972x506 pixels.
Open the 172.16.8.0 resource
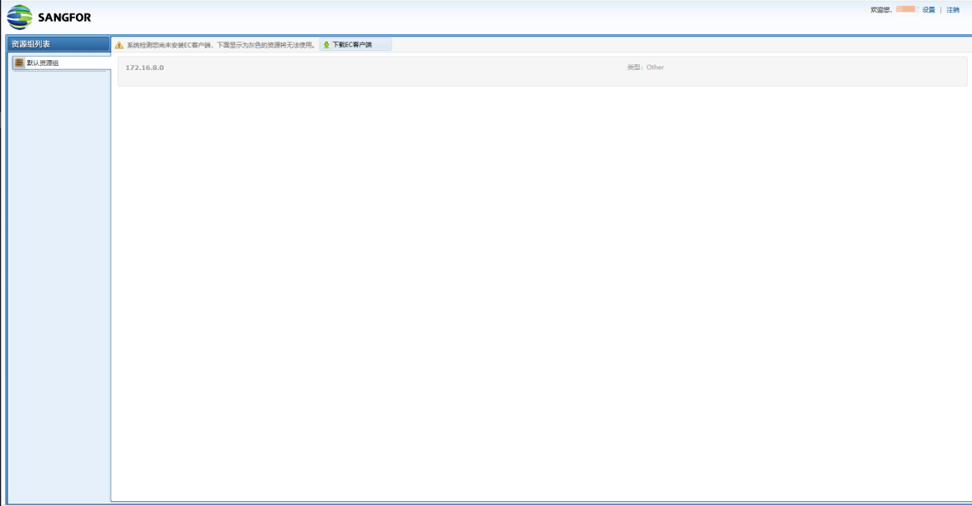(145, 68)
